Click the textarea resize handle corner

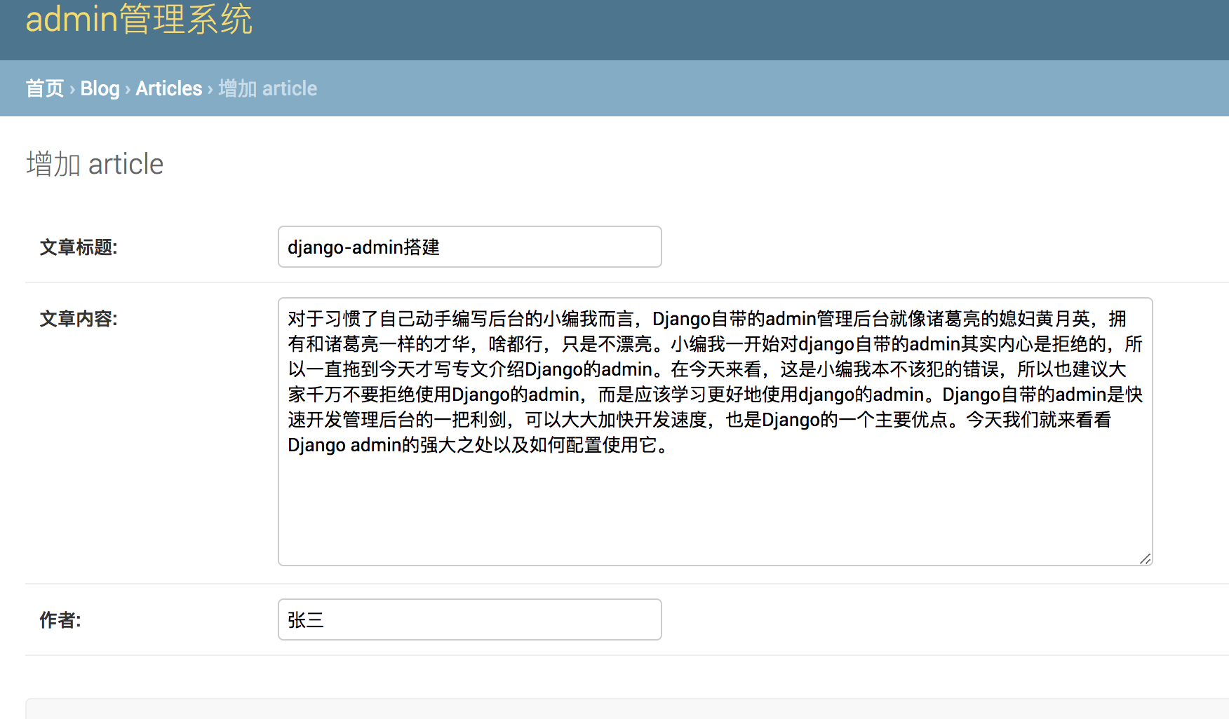click(x=1145, y=559)
